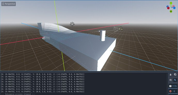Click the blue Z axis gizmo handle
The image size is (178, 95).
[174, 8]
